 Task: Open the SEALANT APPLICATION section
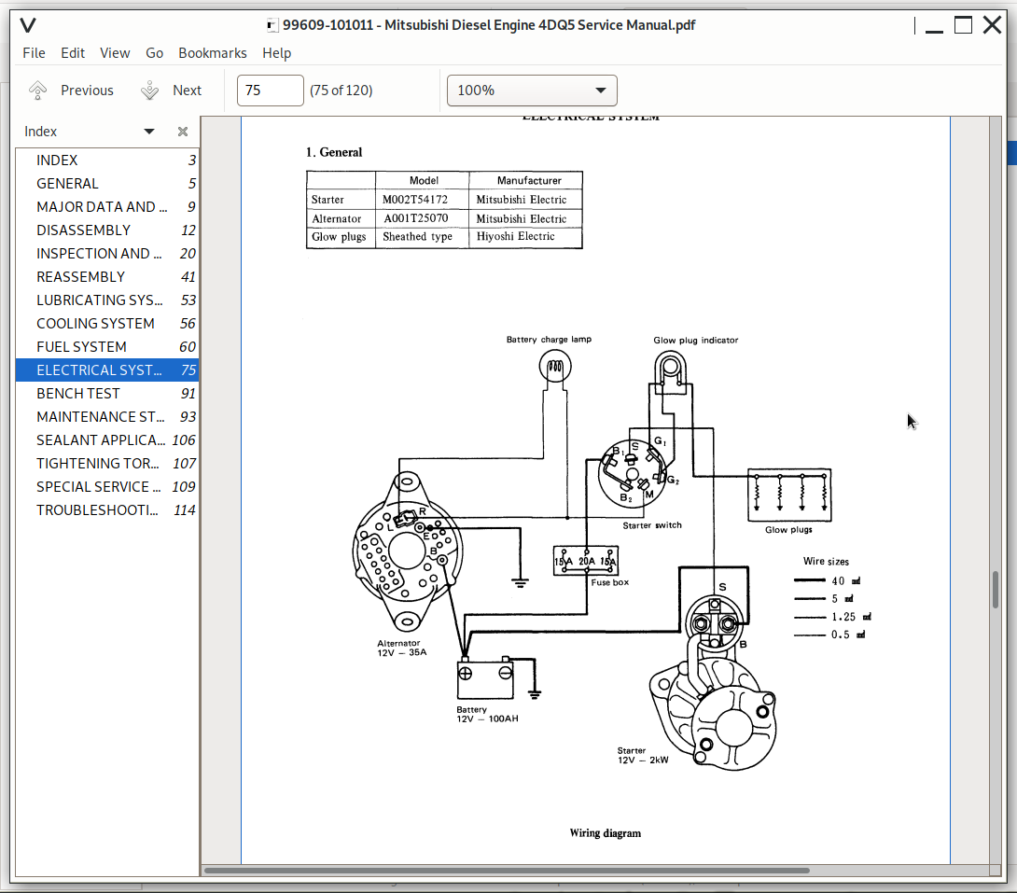tap(97, 440)
